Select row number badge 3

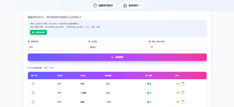pyautogui.click(x=33, y=102)
